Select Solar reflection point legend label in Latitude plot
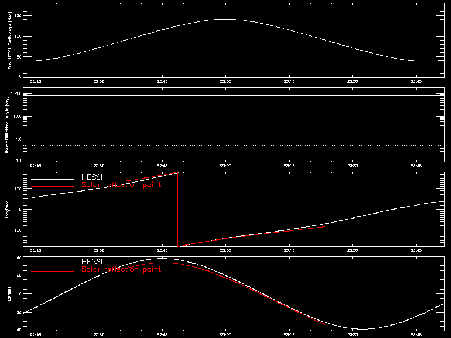The image size is (451, 338). 121,269
